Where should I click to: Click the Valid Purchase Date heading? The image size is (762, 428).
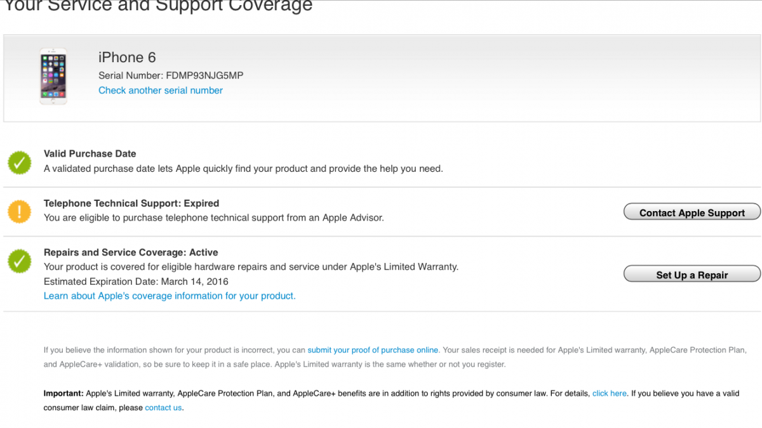[90, 153]
